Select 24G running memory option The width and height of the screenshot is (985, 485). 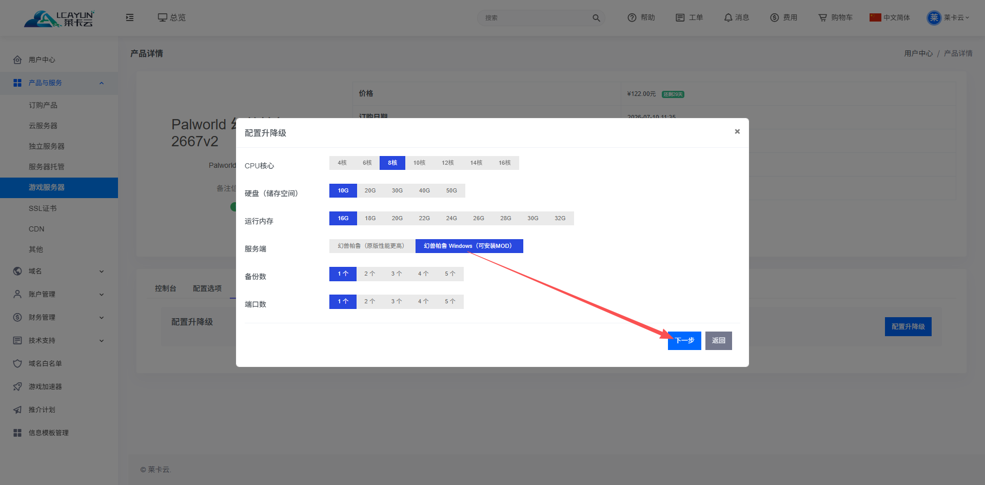point(451,218)
